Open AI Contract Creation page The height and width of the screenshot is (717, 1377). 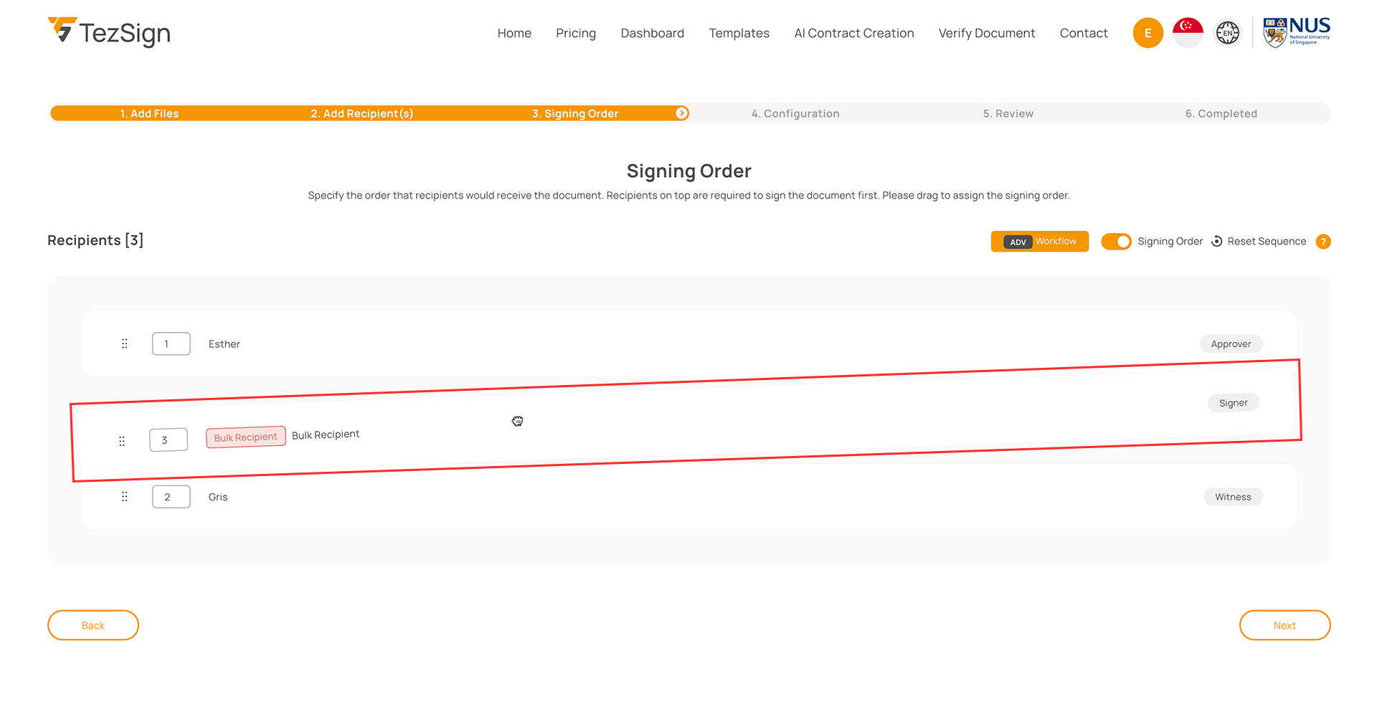coord(853,33)
